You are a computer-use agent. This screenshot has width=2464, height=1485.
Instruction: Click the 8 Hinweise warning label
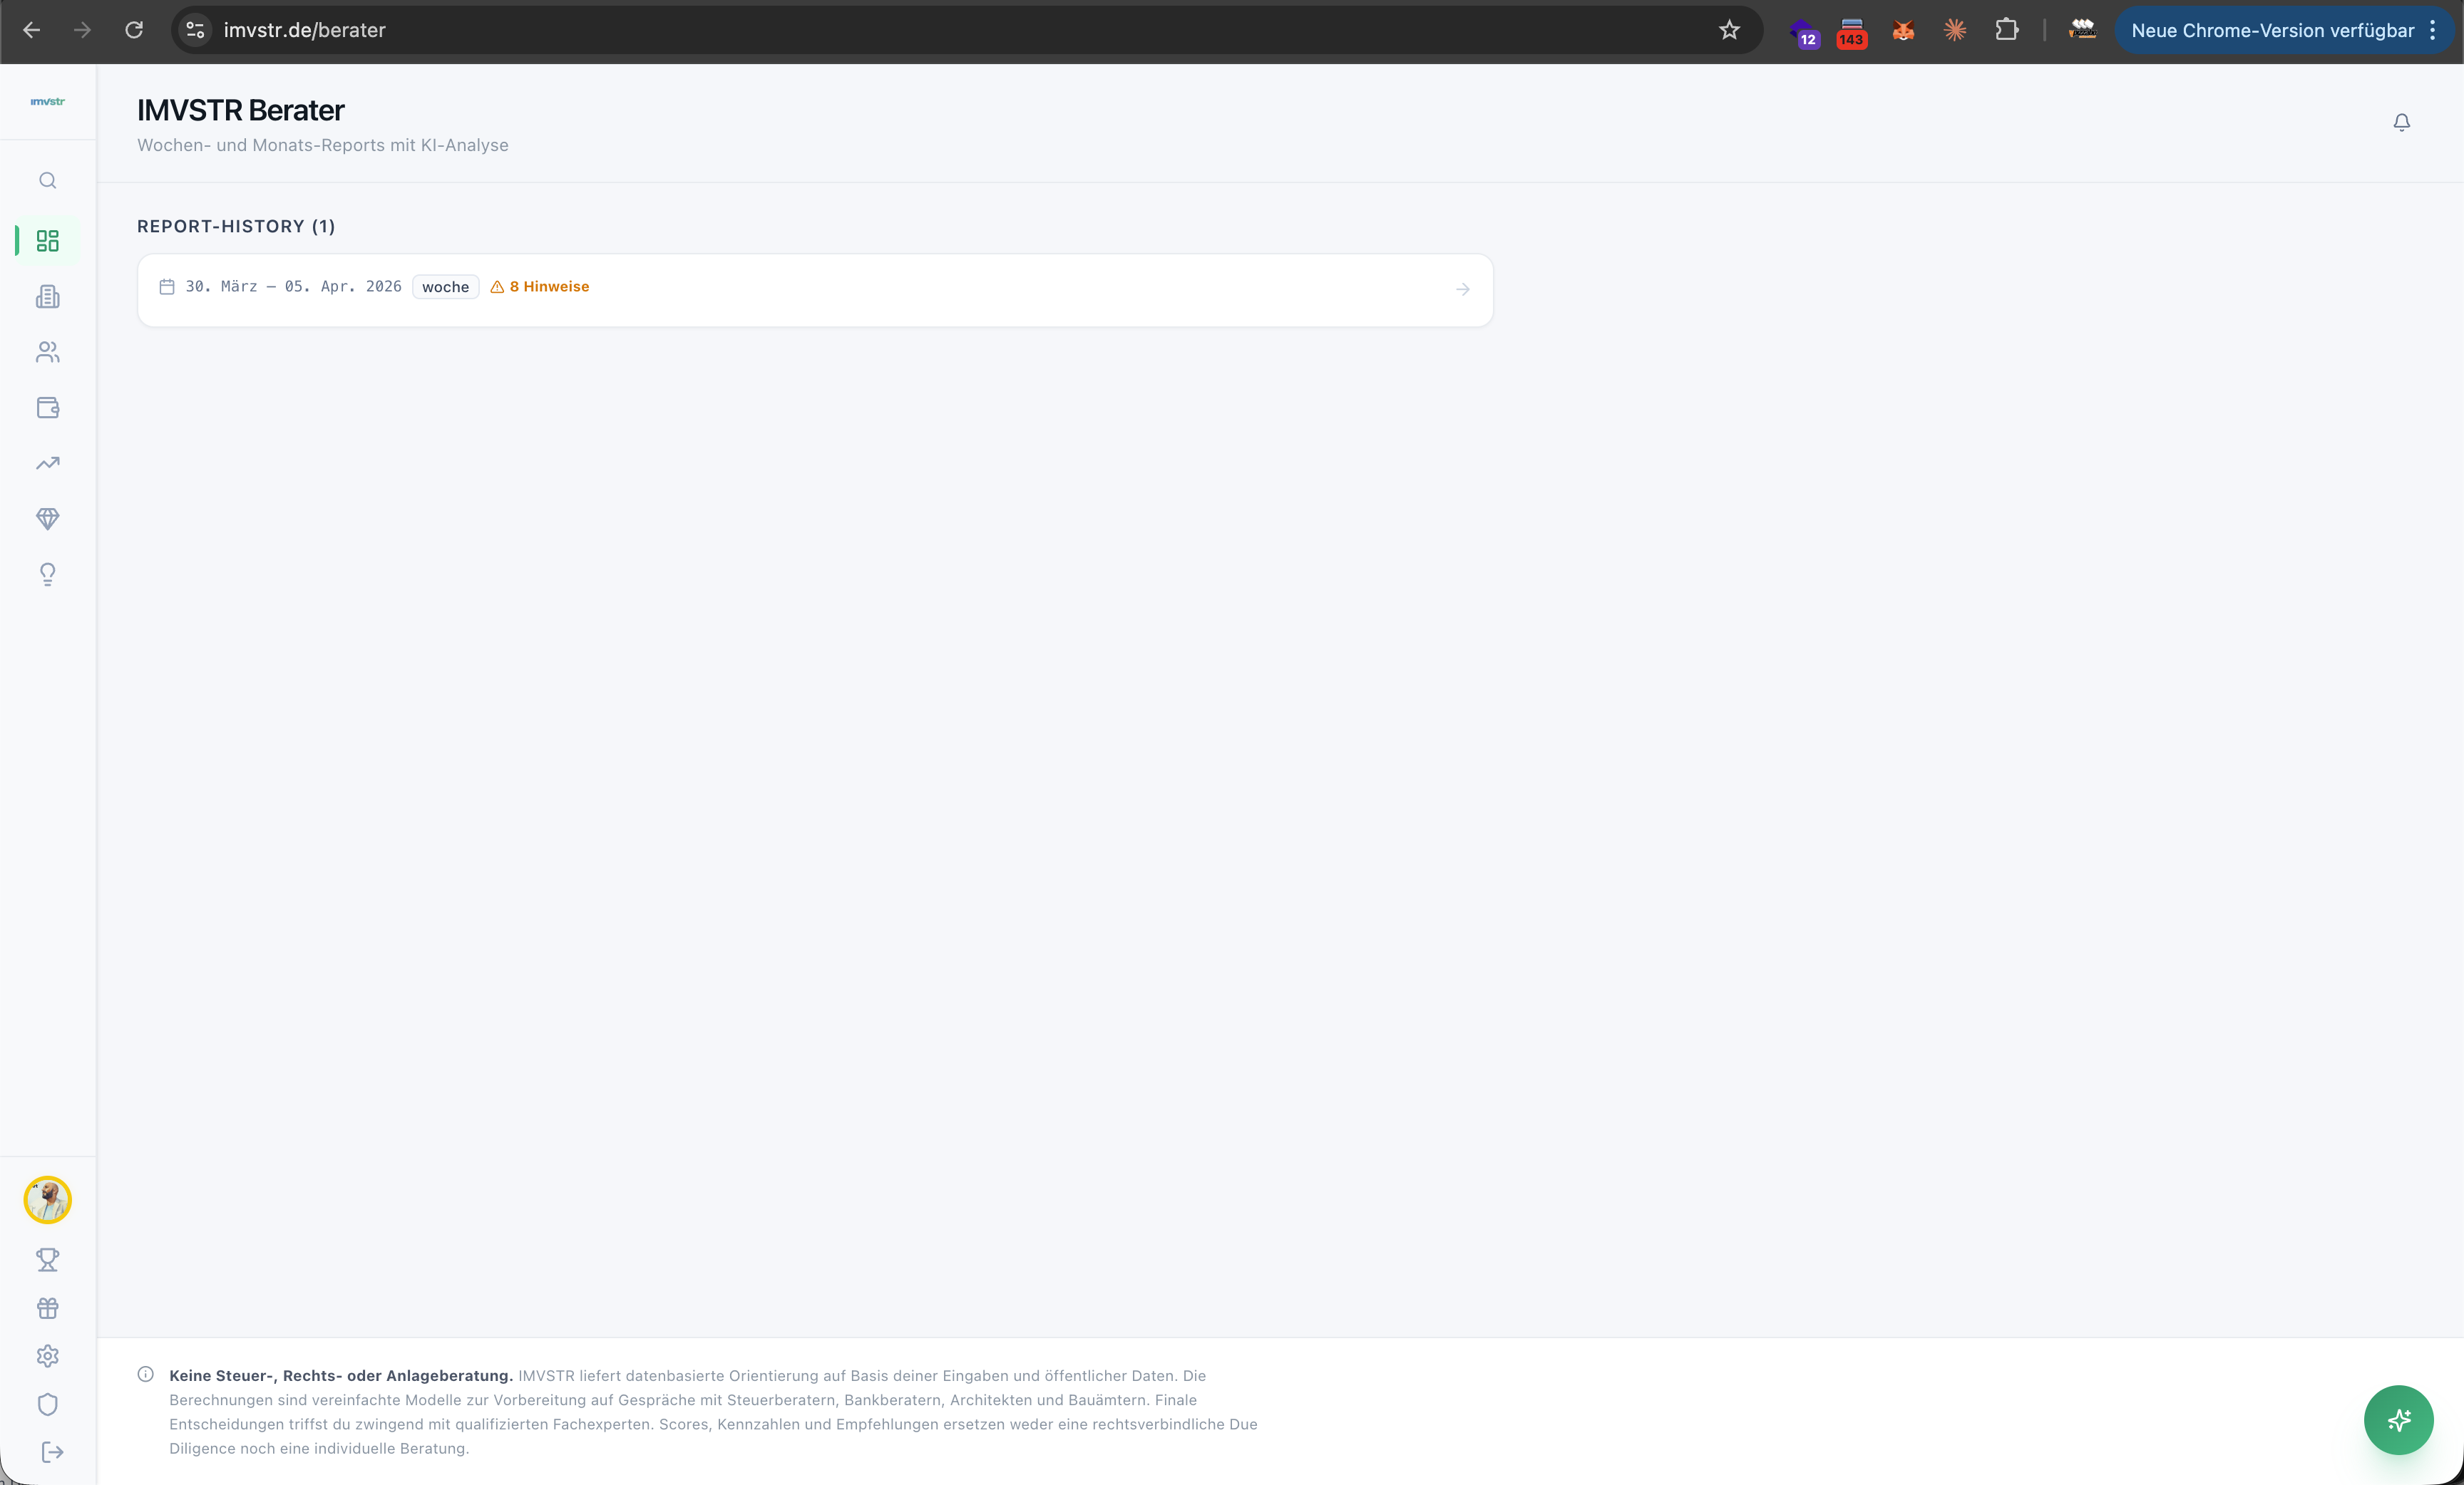coord(540,286)
